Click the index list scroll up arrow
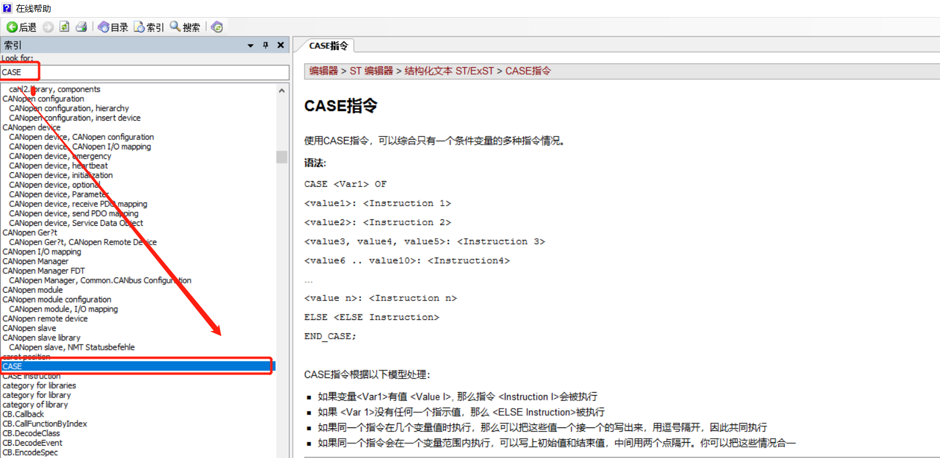940x458 pixels. pos(282,91)
